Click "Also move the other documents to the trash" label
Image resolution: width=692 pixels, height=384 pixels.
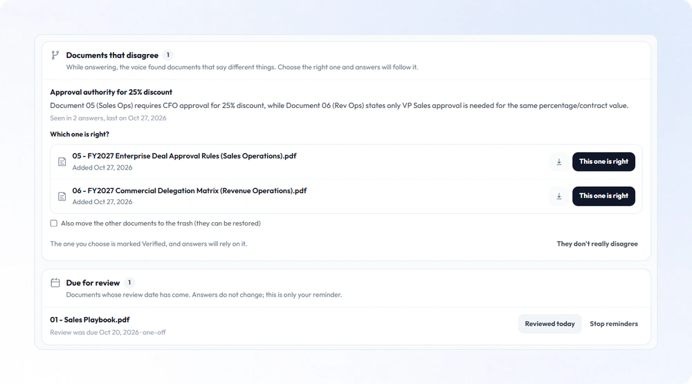click(x=161, y=223)
